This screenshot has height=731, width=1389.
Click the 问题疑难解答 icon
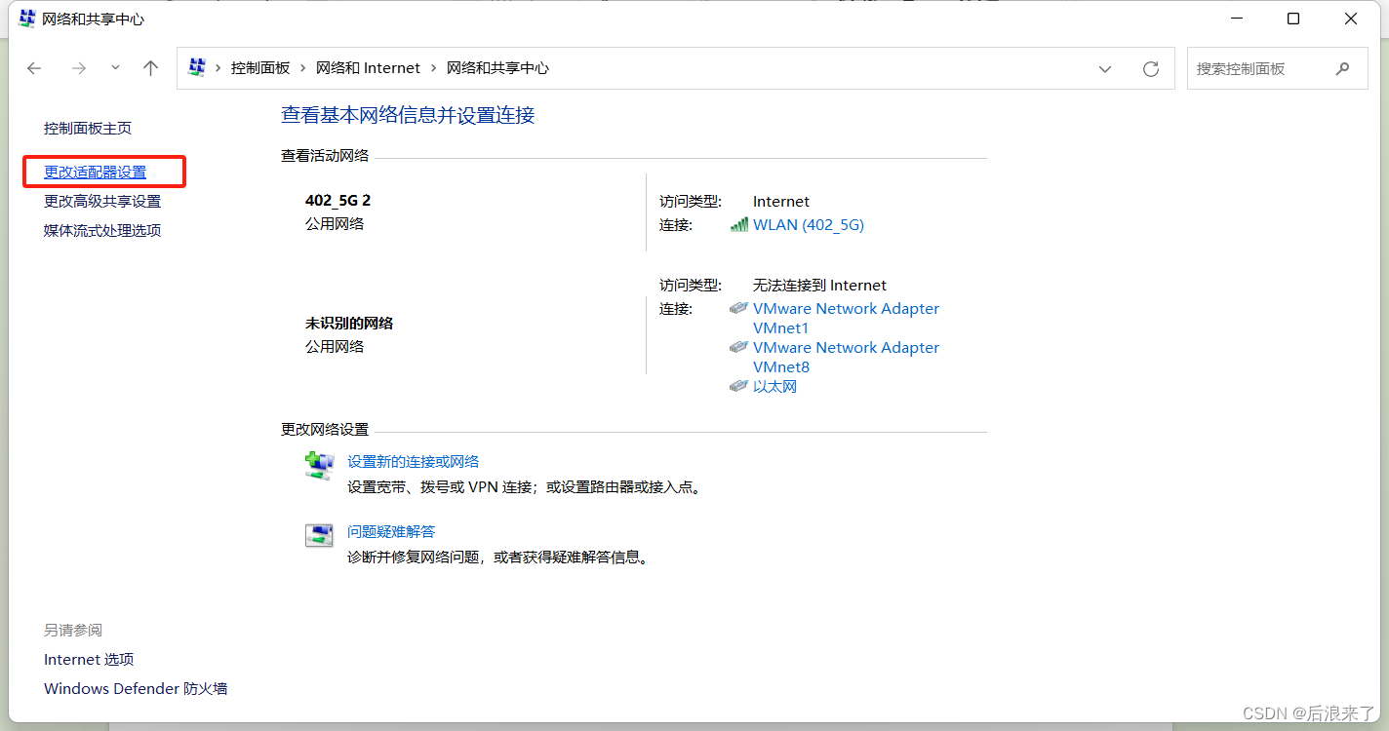pos(318,534)
